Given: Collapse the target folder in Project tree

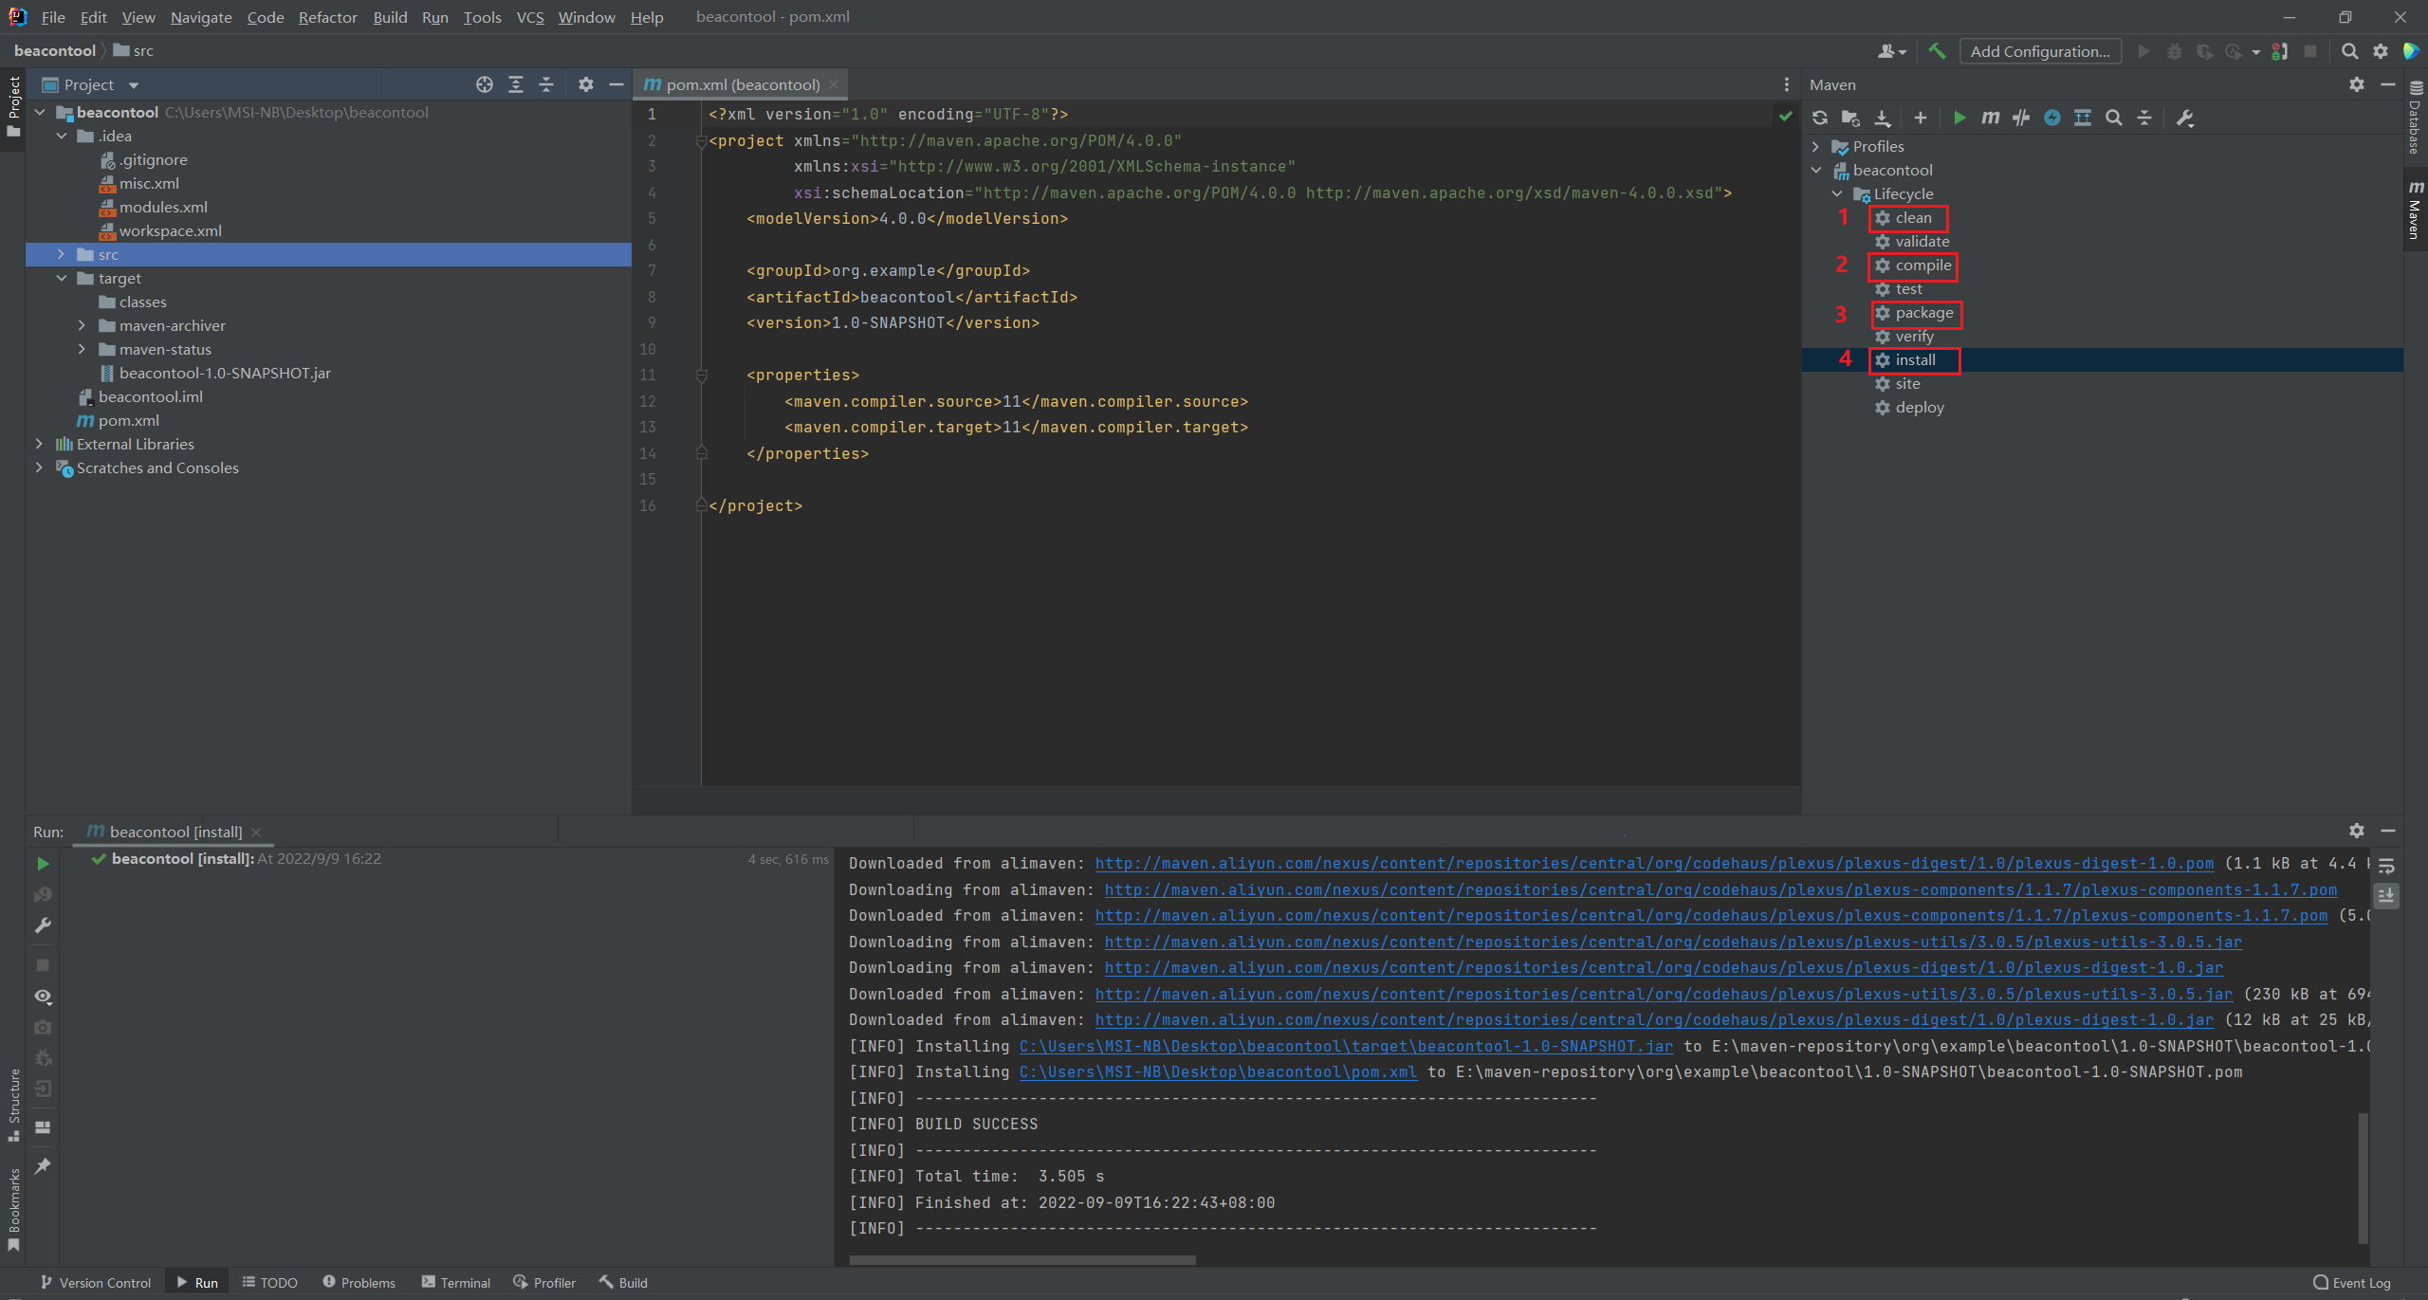Looking at the screenshot, I should pos(61,278).
